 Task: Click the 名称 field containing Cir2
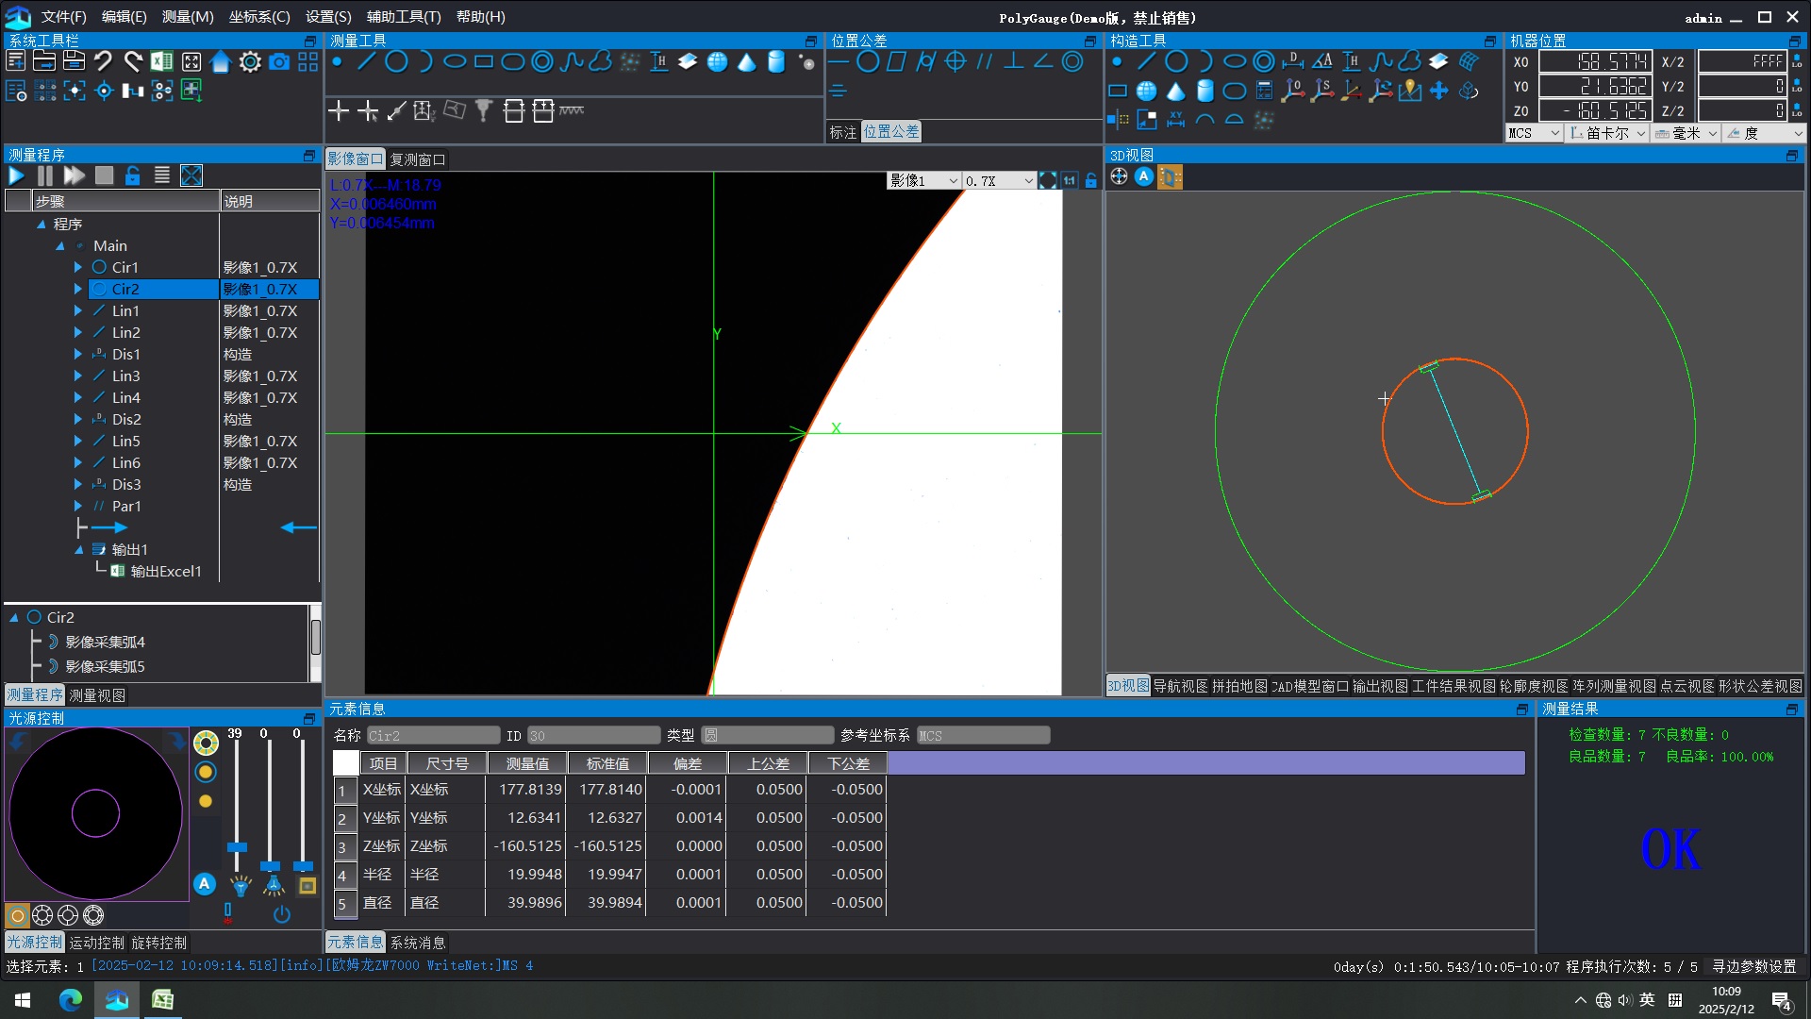click(433, 735)
